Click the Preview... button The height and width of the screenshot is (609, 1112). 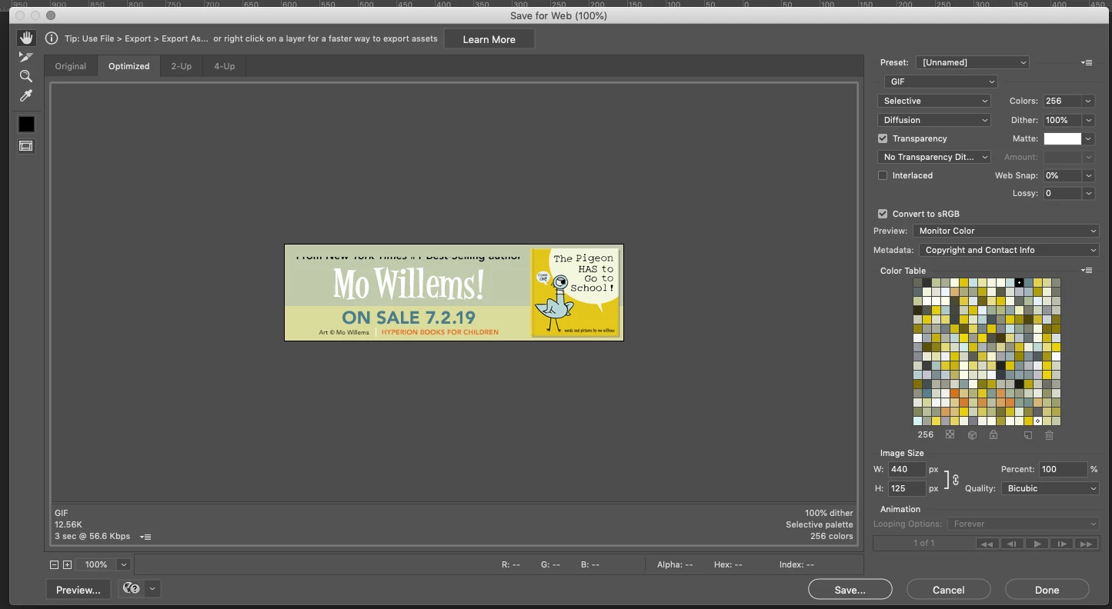pyautogui.click(x=78, y=590)
